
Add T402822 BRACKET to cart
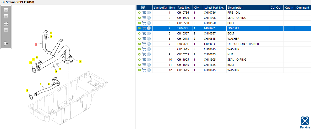coord(144,28)
